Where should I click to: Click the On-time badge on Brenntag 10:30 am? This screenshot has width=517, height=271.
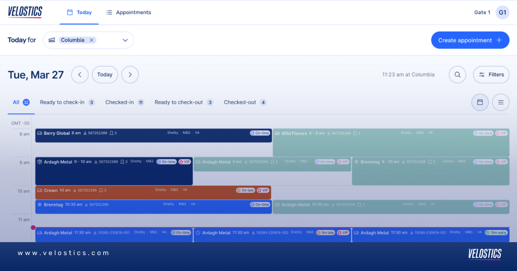click(260, 204)
